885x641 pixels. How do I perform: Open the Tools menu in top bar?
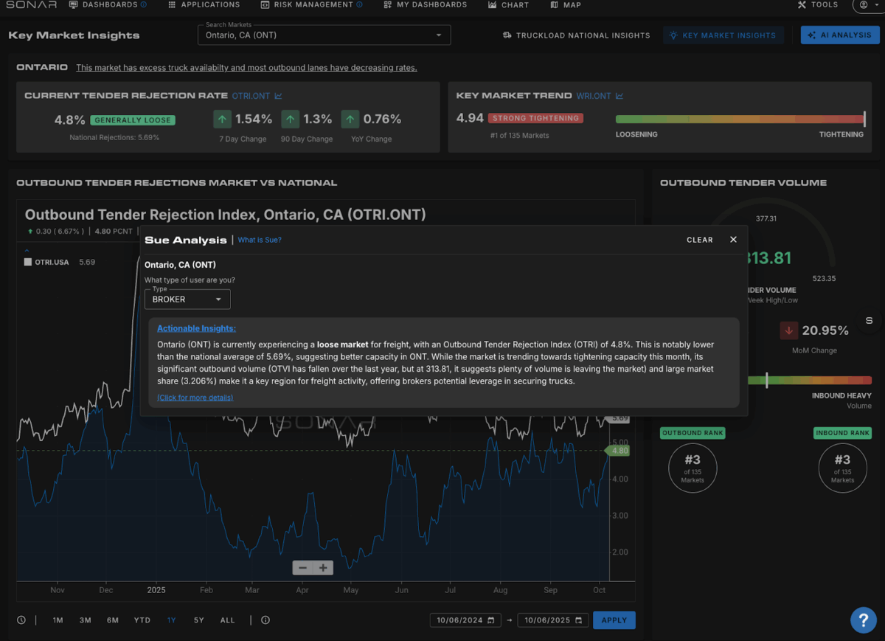click(x=818, y=5)
